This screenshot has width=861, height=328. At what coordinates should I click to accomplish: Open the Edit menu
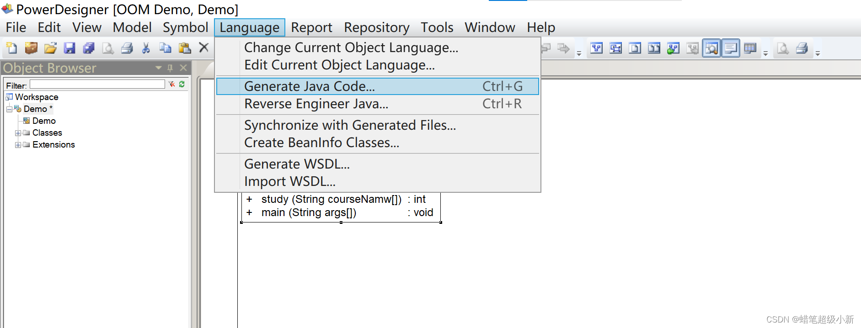point(49,27)
